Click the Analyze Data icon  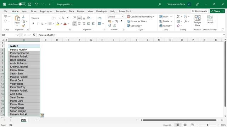click(198, 21)
